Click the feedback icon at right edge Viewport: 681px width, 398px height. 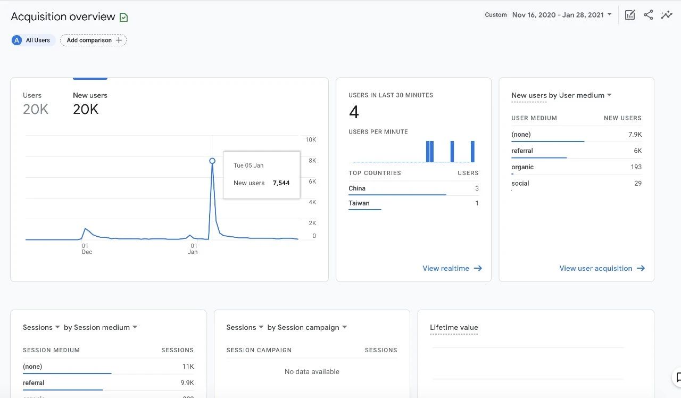[x=678, y=377]
